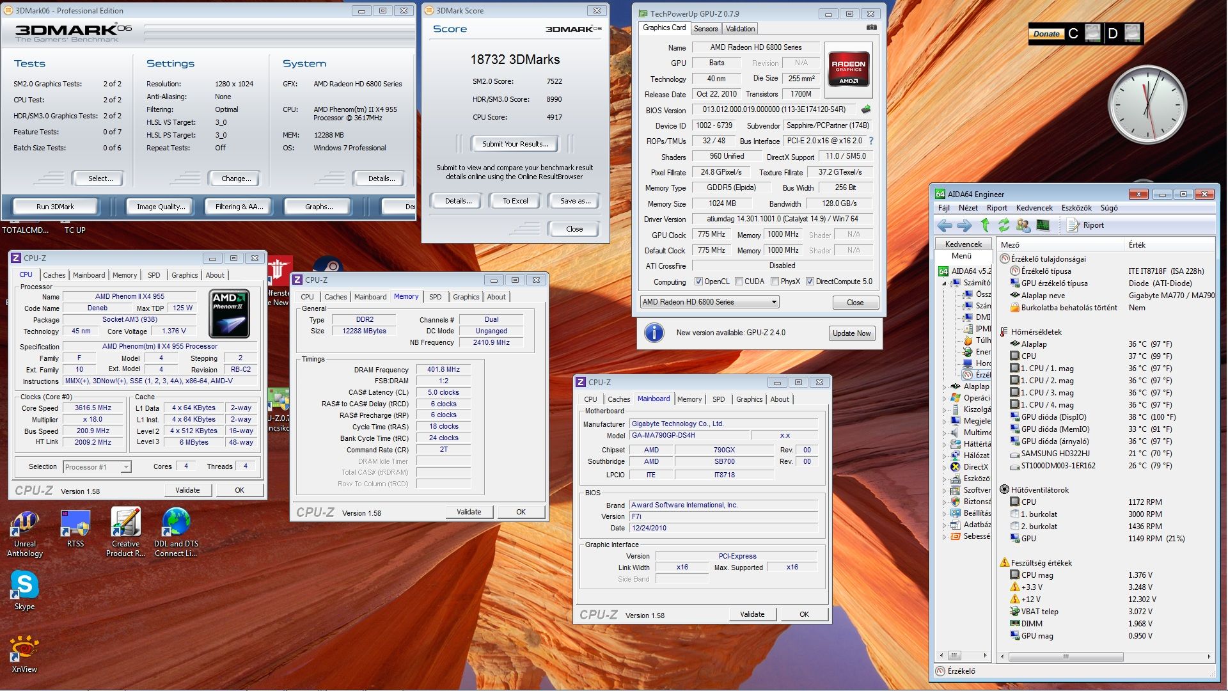Expand the Operációs tree node in AIDA64

coord(944,398)
